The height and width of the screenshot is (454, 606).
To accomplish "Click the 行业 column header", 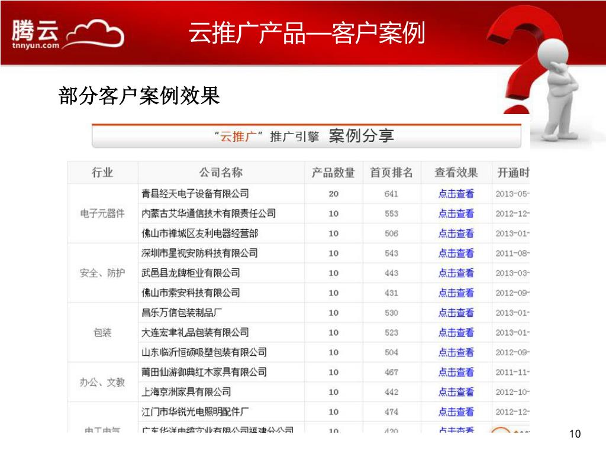I will pos(102,172).
